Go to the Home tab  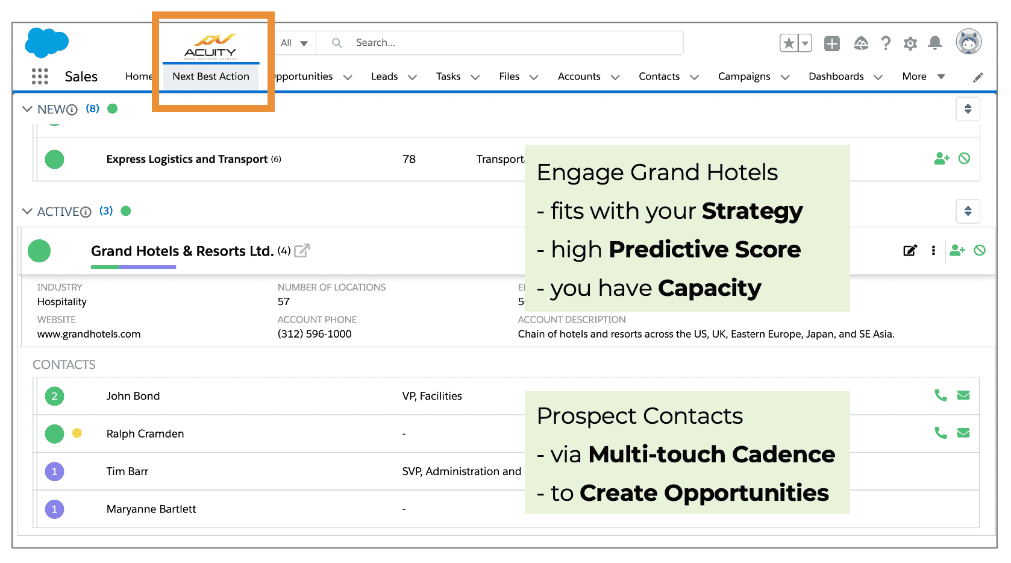coord(139,77)
